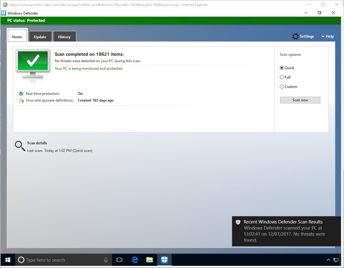Click the Task View taskbar icon
Viewport: 344px width, 268px height.
click(119, 260)
